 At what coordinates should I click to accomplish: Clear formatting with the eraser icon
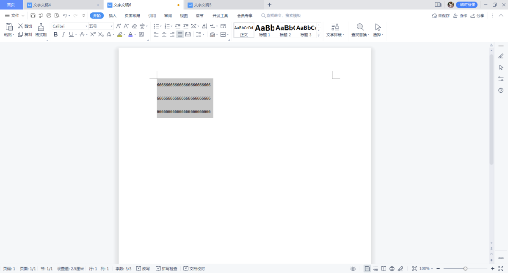click(x=134, y=26)
